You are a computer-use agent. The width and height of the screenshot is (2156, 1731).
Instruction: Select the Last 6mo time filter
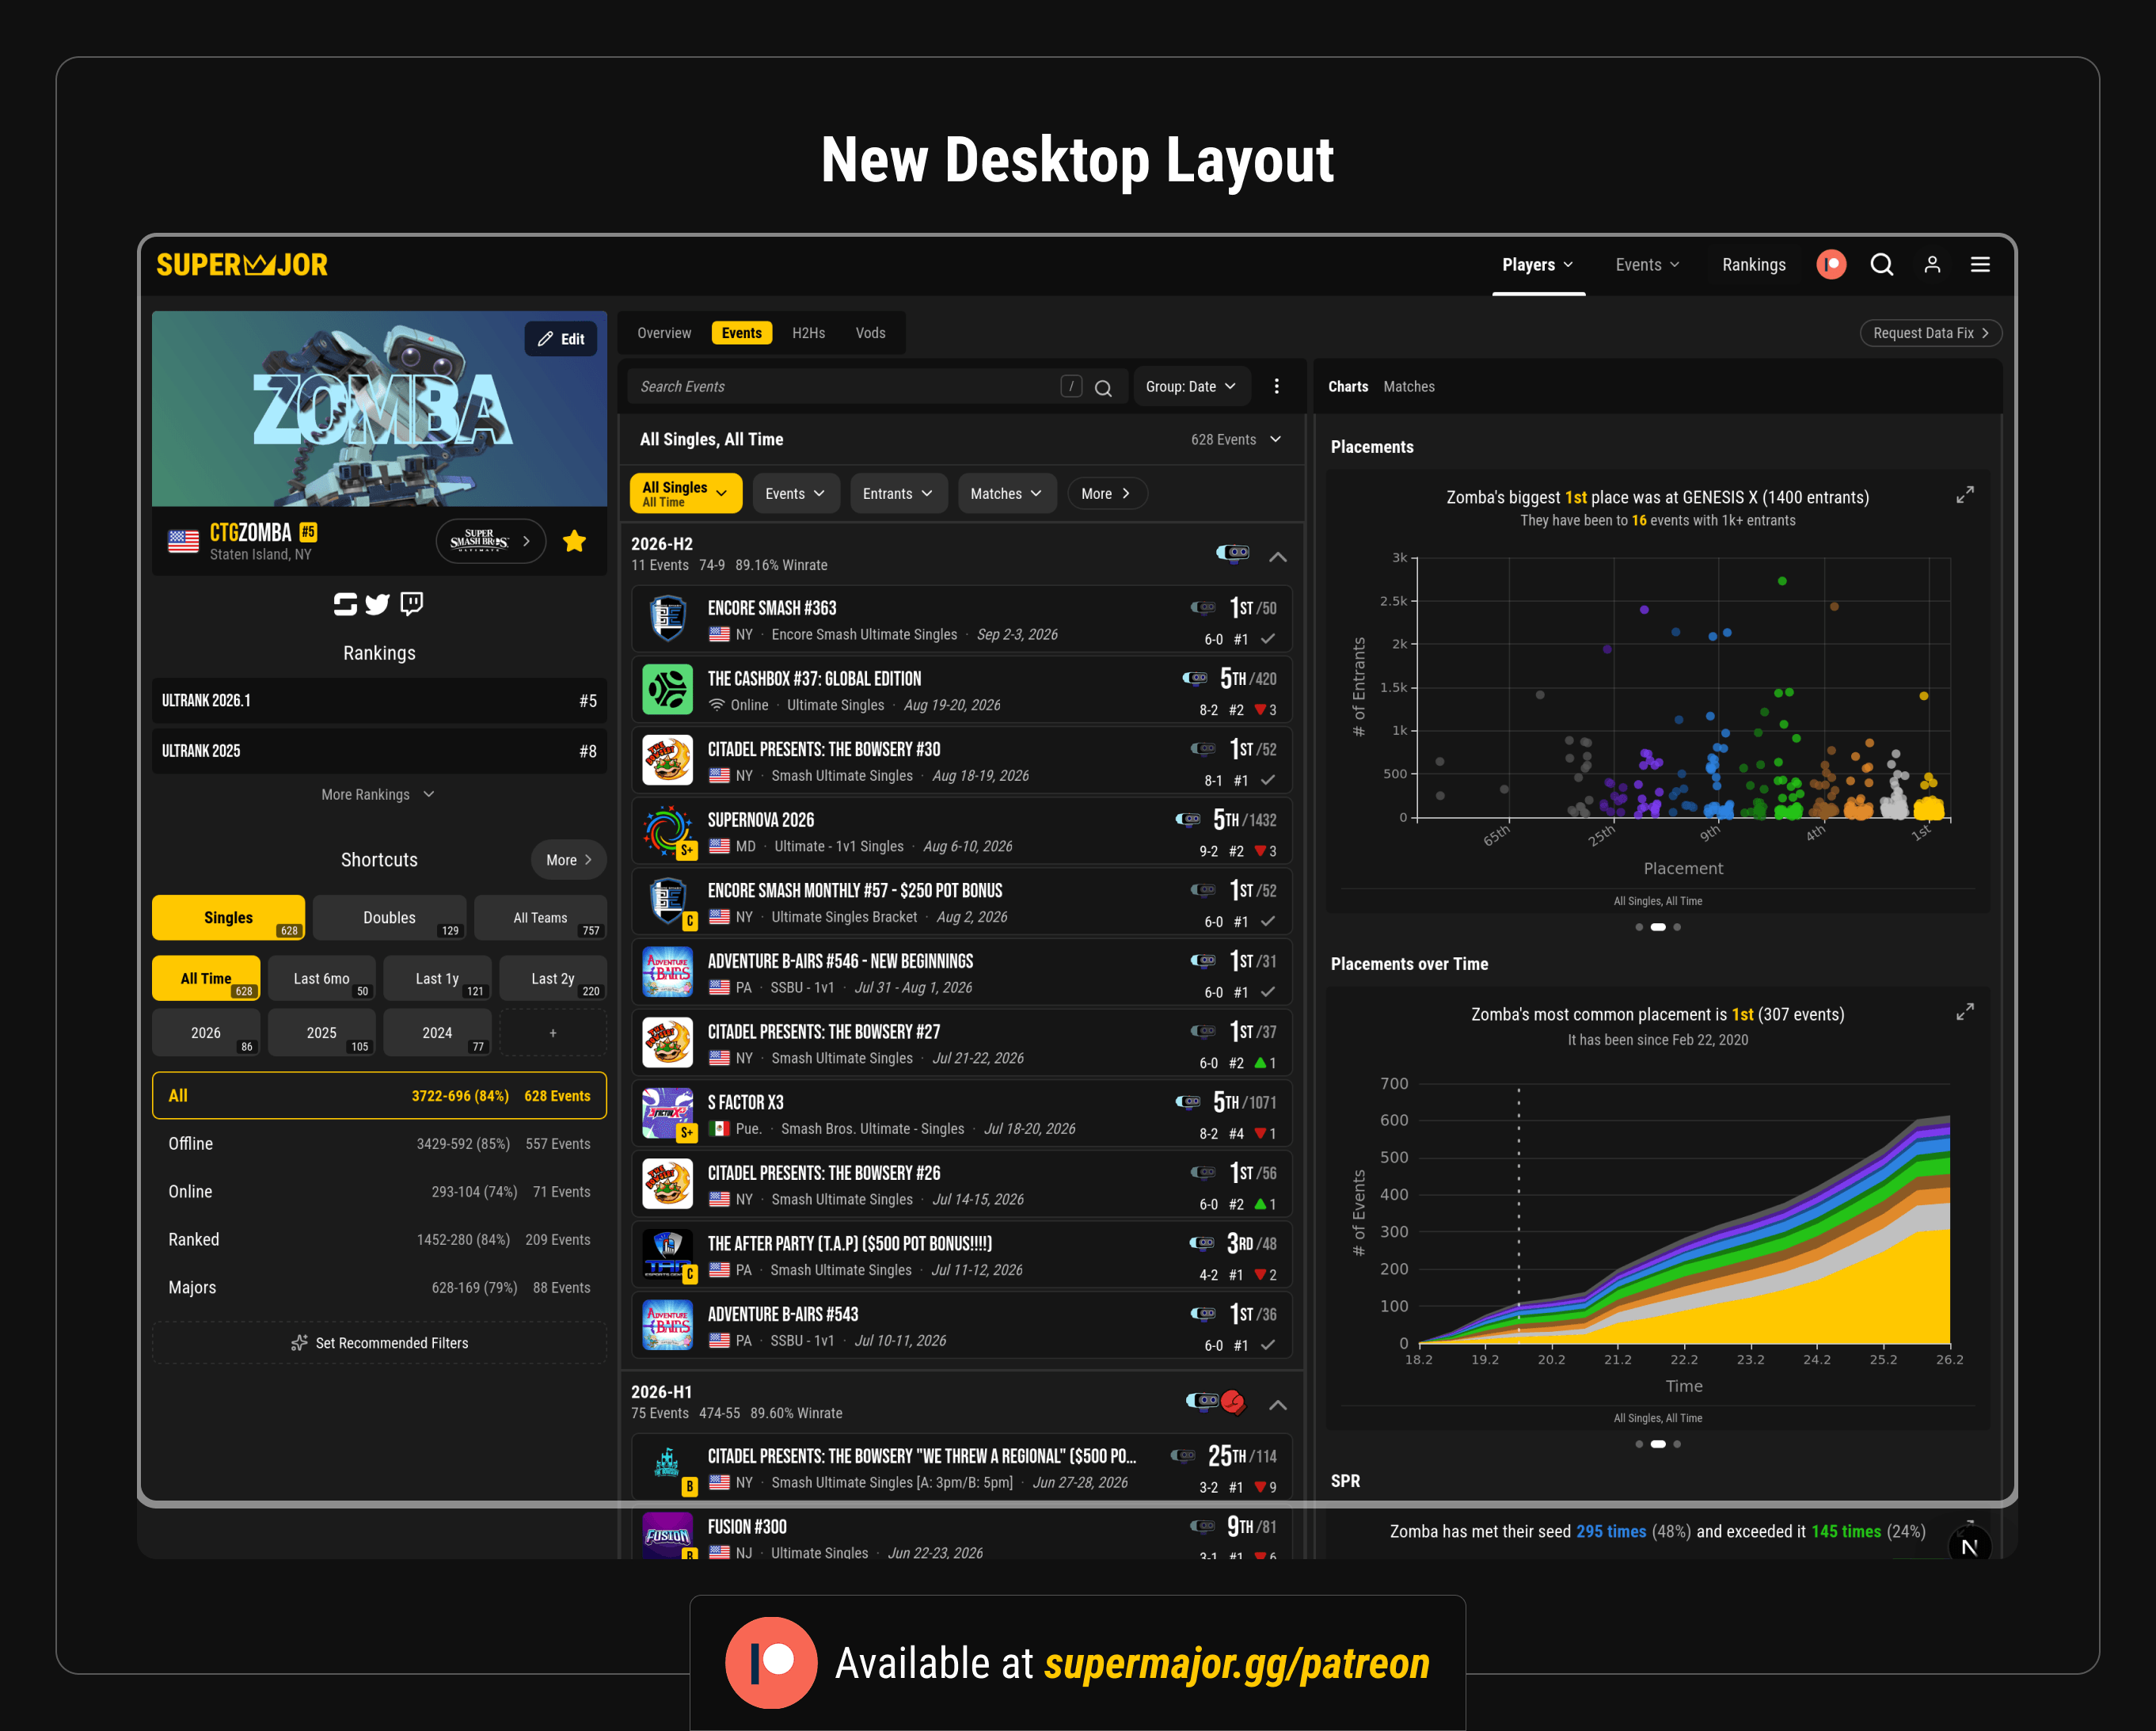[321, 979]
